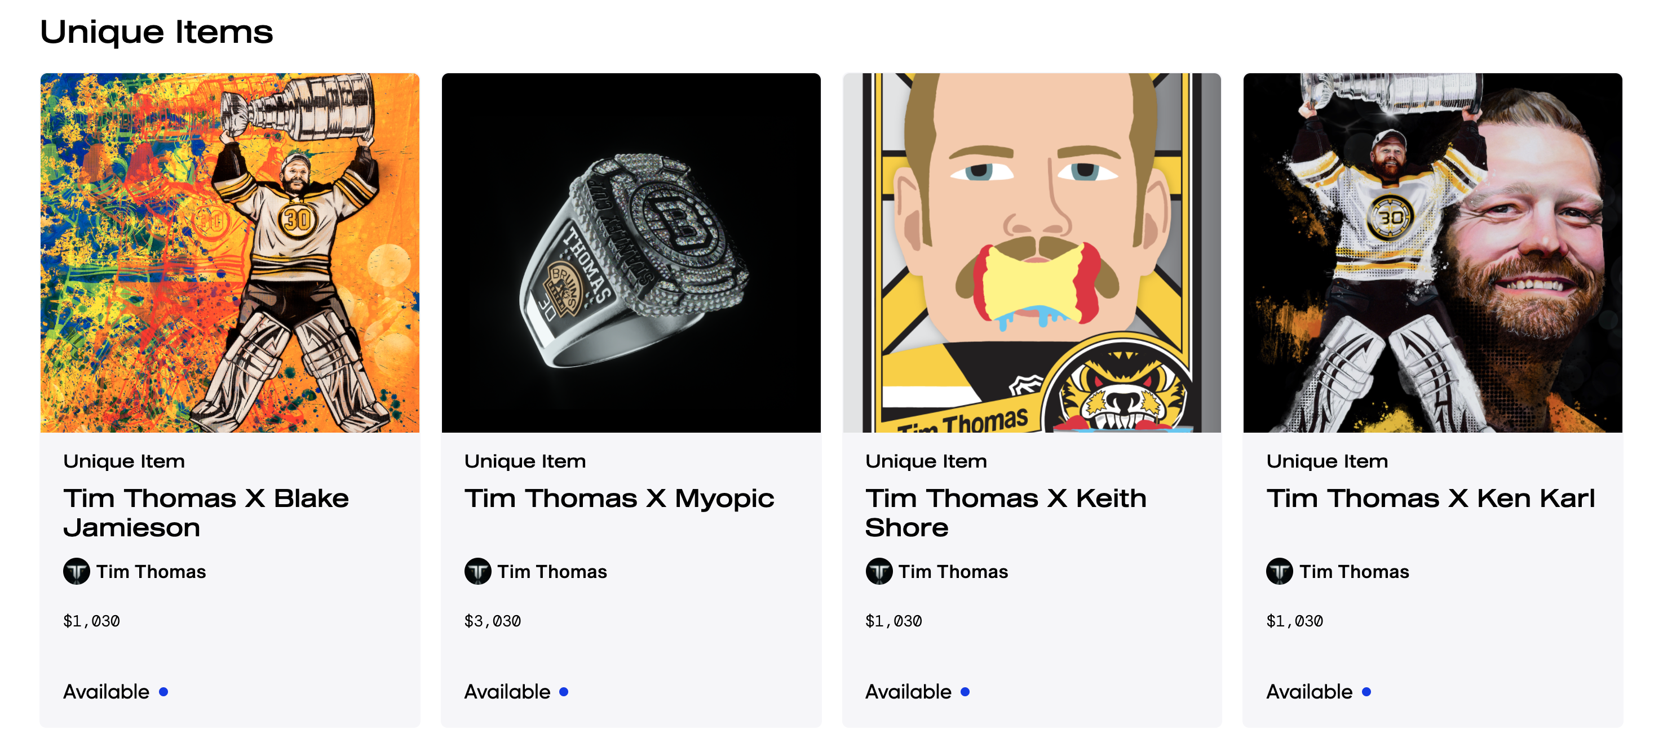1663x756 pixels.
Task: Open "Tim Thomas X Keith Shore" title
Action: (1006, 513)
